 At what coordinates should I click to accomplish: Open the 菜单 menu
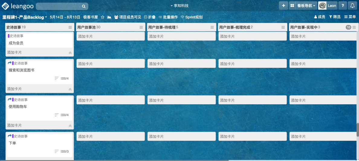click(350, 17)
